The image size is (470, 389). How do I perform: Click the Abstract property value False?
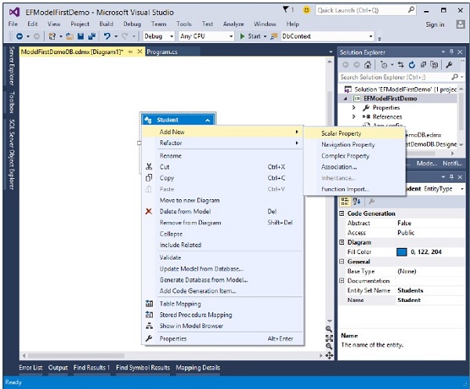[x=404, y=223]
